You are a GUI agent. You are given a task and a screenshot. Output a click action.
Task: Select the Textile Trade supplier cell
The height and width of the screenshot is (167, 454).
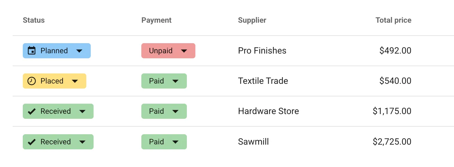click(263, 81)
